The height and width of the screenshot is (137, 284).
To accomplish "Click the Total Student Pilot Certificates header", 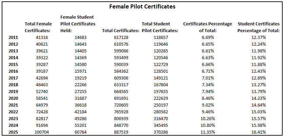I will [160, 27].
